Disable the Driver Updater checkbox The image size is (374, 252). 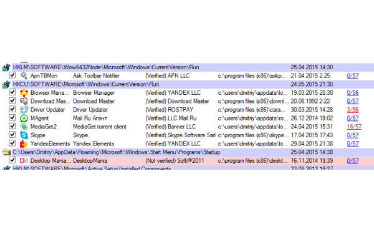[x=12, y=109]
